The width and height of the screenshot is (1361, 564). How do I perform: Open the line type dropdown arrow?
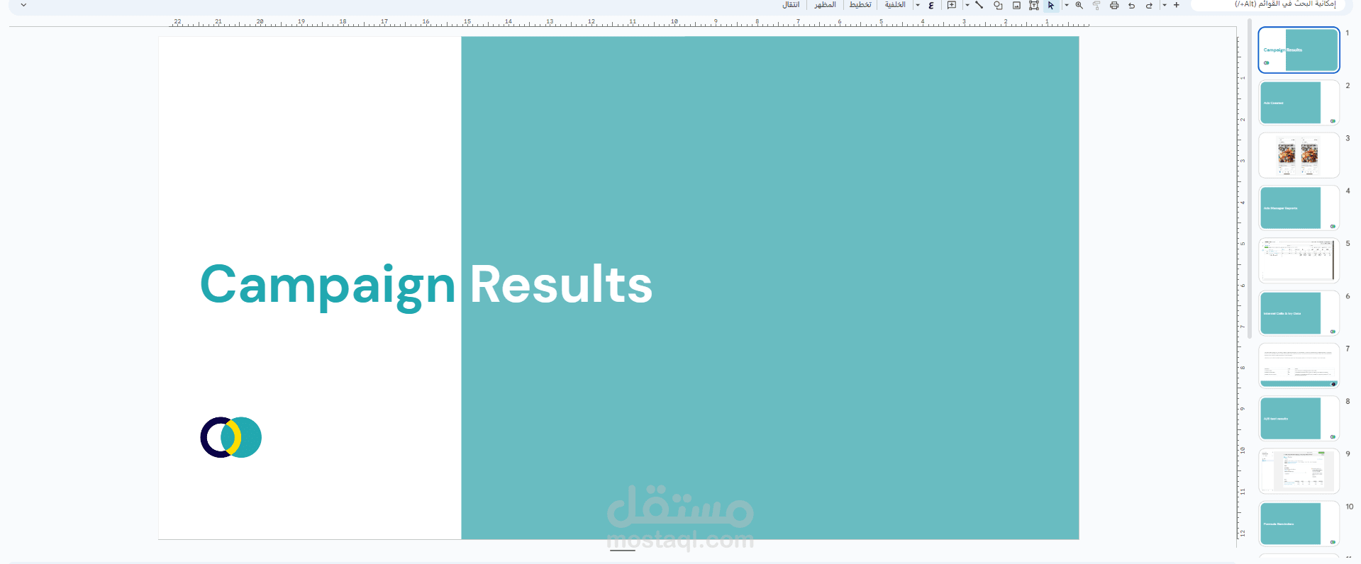point(967,5)
